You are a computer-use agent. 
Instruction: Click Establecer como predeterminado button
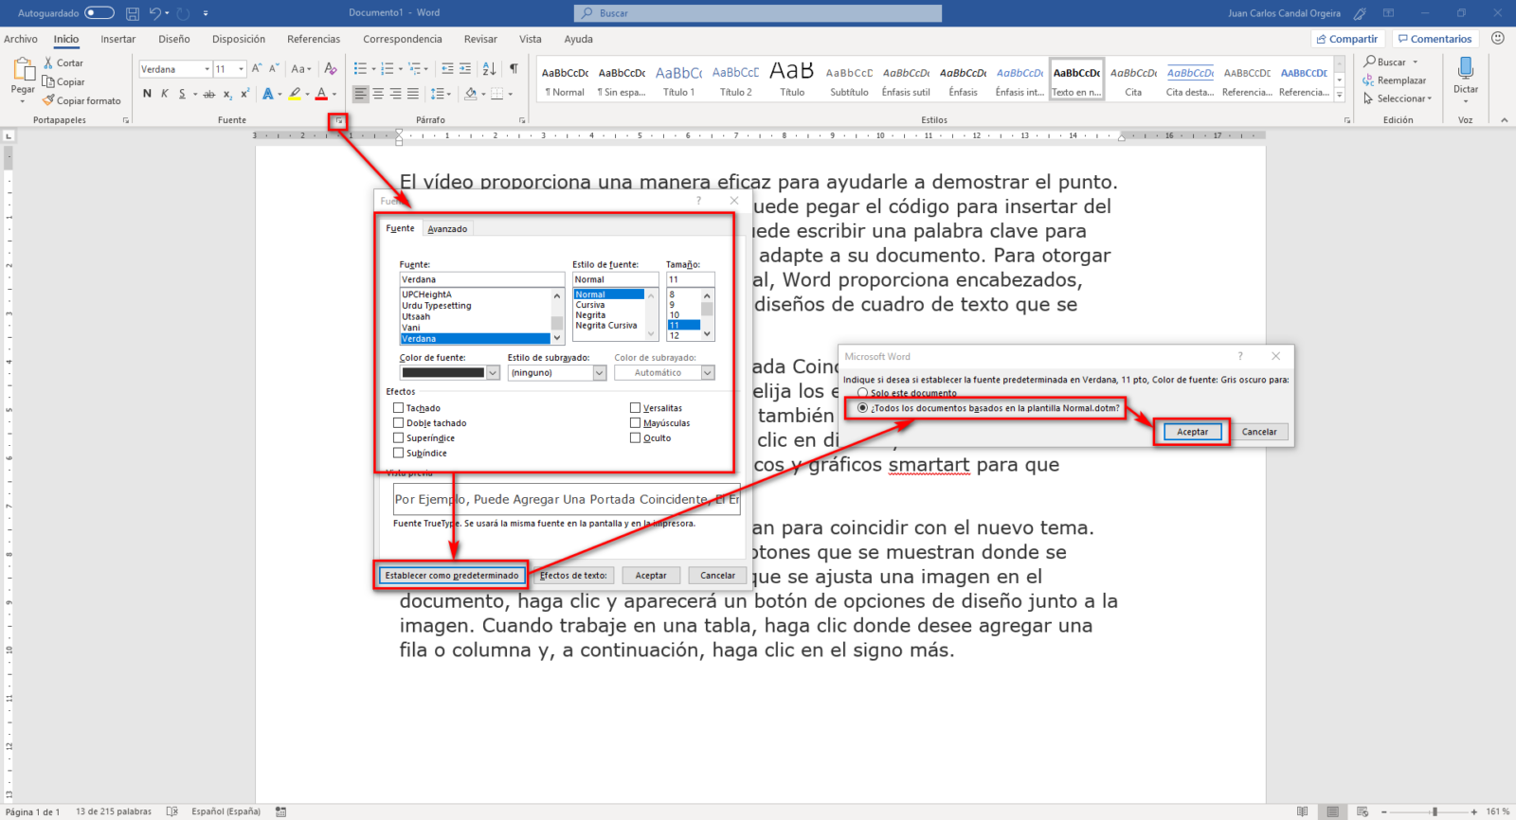pyautogui.click(x=452, y=576)
